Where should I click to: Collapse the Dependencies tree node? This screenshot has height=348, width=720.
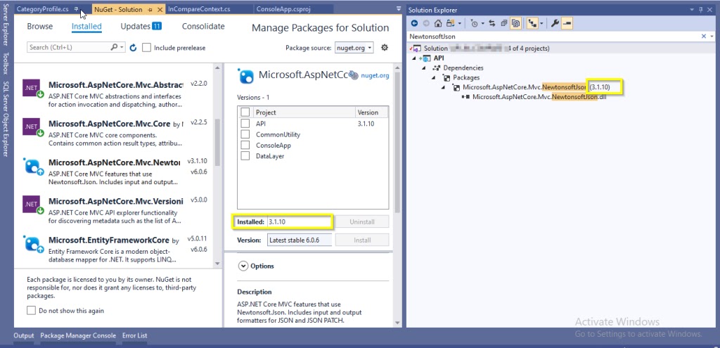point(424,68)
